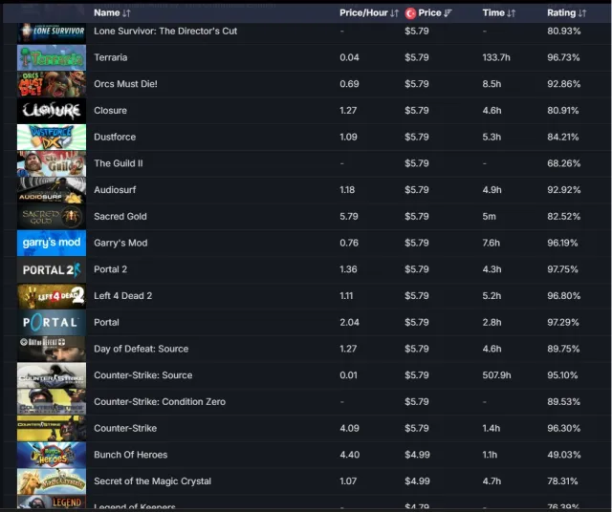Select the "Orcs Must Die!" name
Viewport: 612px width, 512px height.
tap(125, 84)
